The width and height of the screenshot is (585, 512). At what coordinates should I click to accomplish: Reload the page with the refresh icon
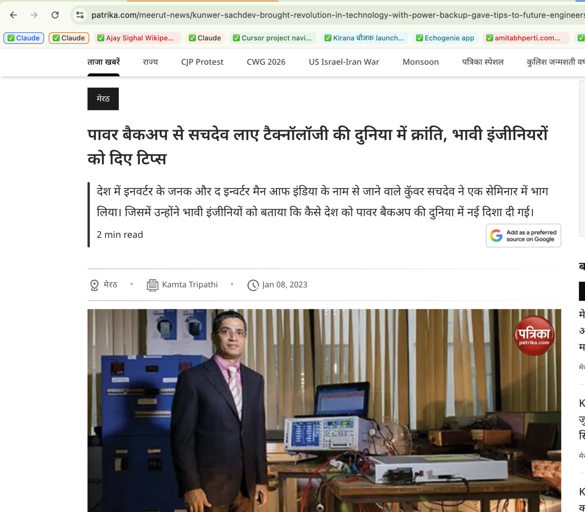55,15
